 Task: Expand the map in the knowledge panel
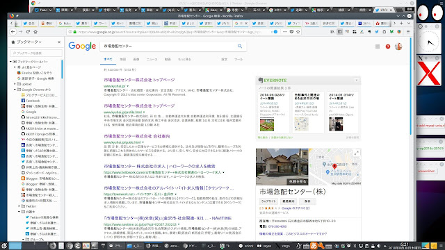tap(357, 153)
